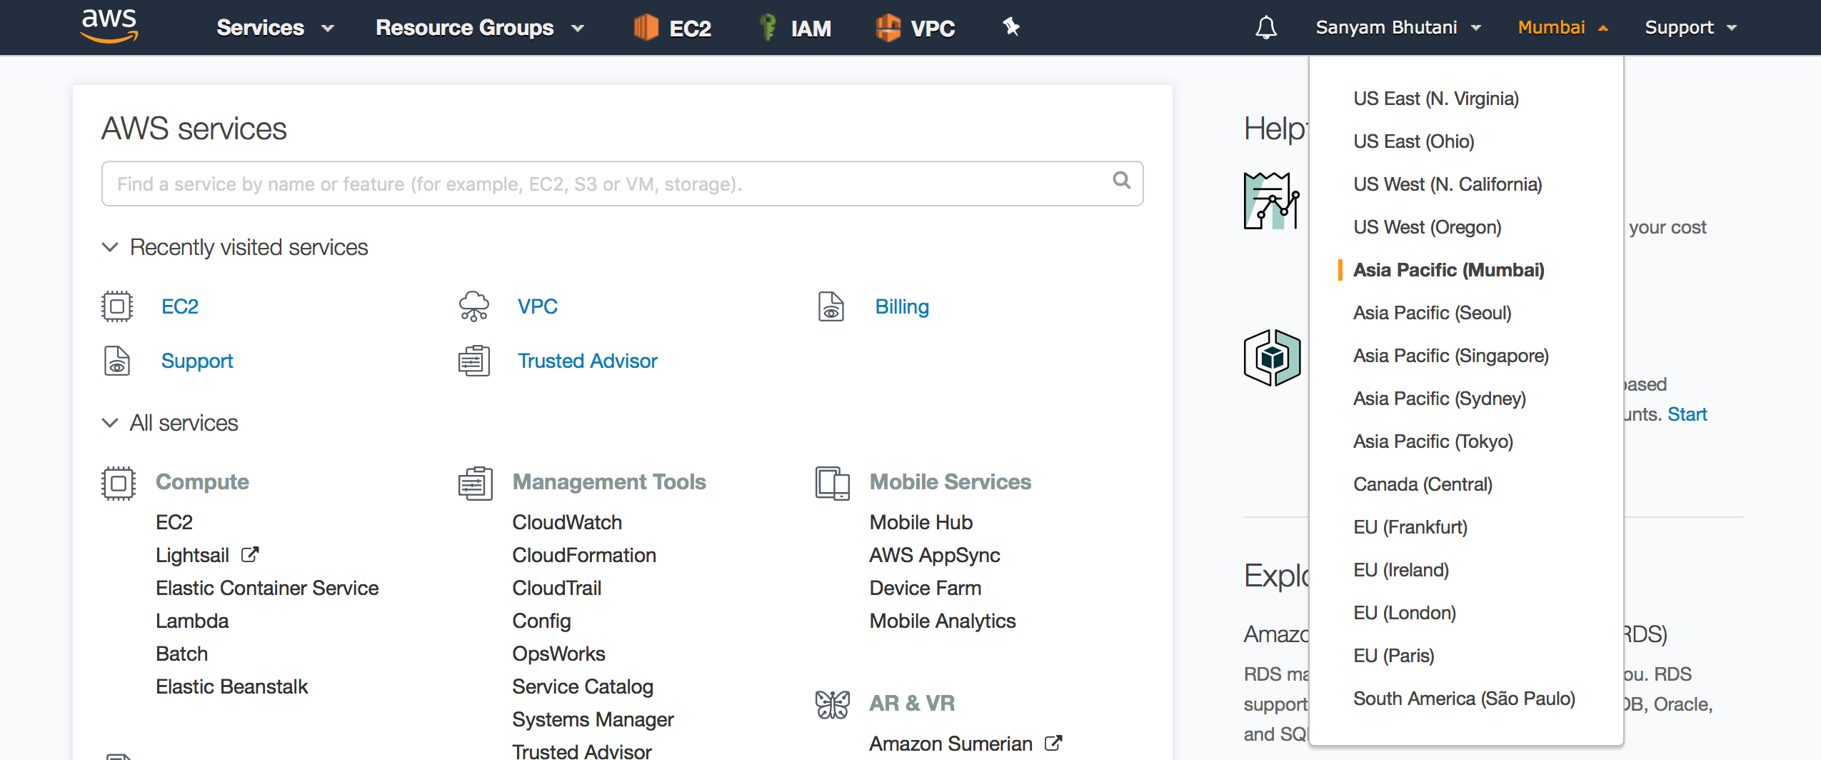This screenshot has width=1821, height=760.
Task: Click the Compute category chip icon
Action: (x=119, y=484)
